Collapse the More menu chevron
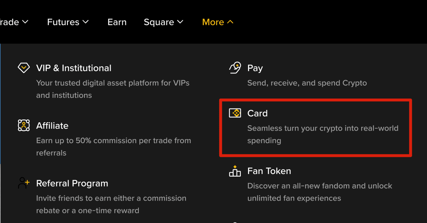427x223 pixels. point(230,22)
